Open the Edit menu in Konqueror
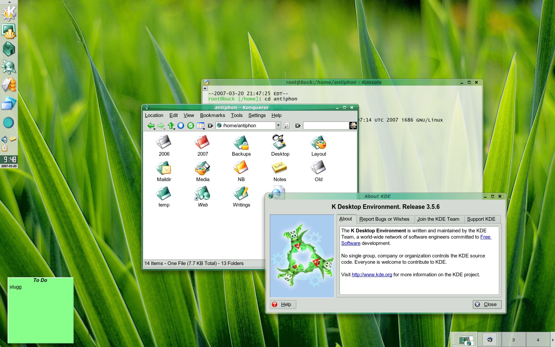This screenshot has height=347, width=555. [173, 115]
